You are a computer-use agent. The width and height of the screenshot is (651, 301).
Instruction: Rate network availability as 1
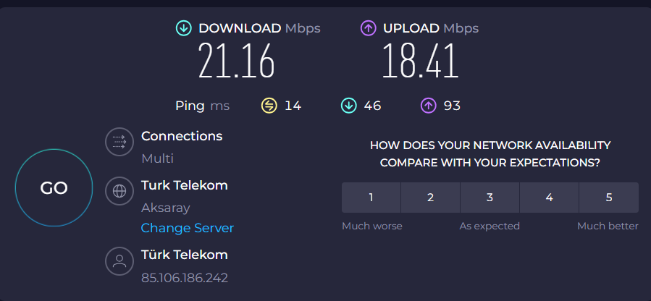[371, 198]
